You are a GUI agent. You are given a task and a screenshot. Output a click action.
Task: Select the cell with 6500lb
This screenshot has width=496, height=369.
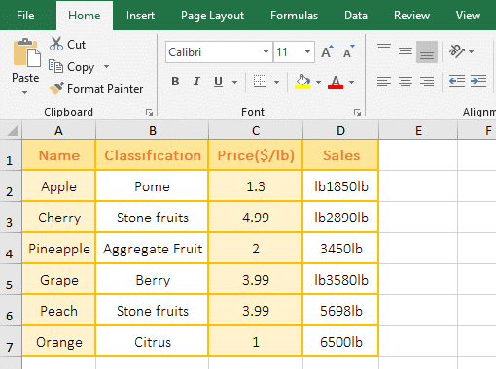coord(340,342)
